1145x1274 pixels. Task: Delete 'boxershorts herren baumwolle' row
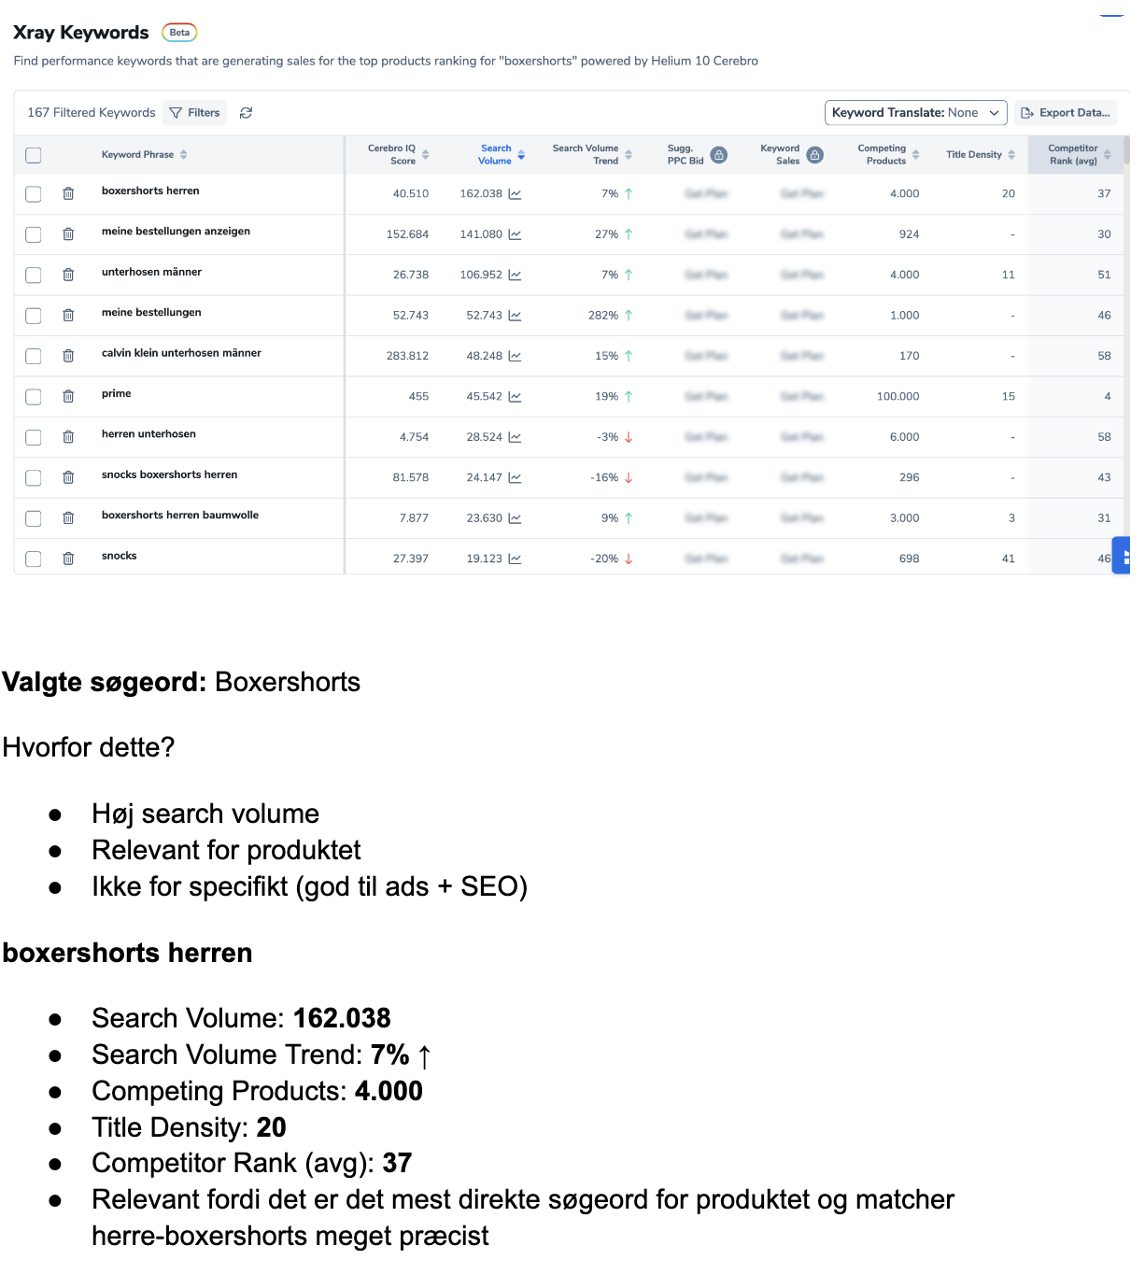point(68,518)
